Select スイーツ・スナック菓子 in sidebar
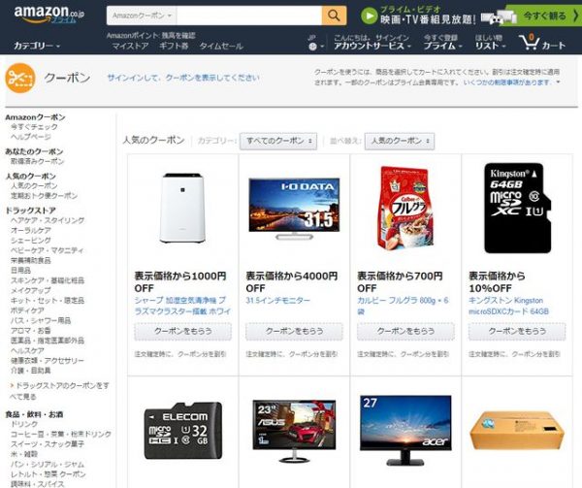This screenshot has height=488, width=582. click(48, 444)
